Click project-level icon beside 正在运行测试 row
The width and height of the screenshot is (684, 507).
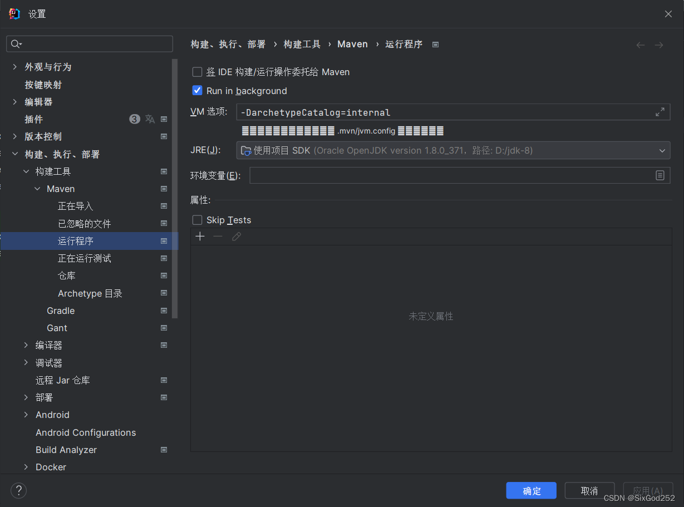pyautogui.click(x=164, y=258)
